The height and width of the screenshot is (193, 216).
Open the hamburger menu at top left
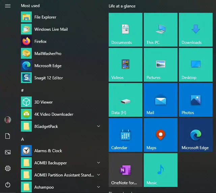(8, 6)
